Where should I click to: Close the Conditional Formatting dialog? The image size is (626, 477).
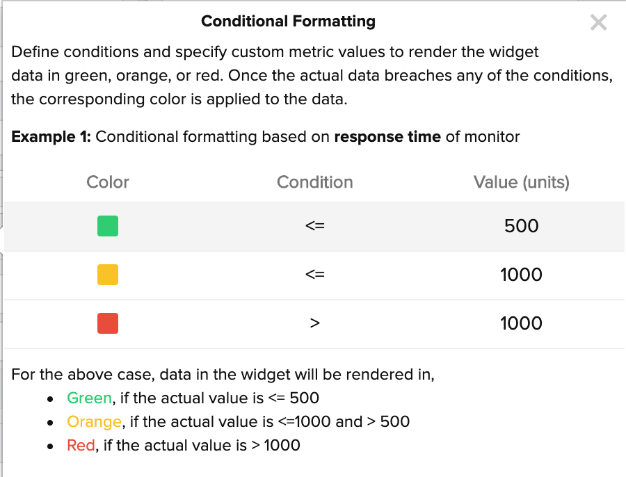pos(598,23)
